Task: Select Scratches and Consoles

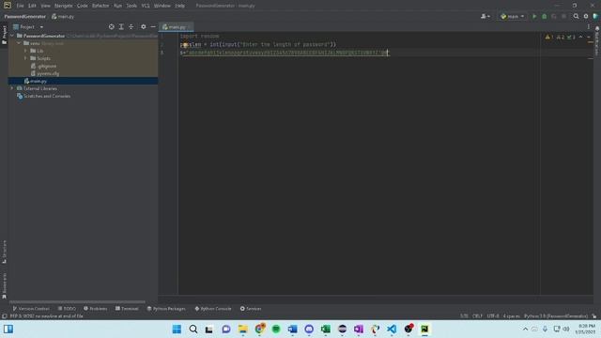Action: [x=44, y=96]
